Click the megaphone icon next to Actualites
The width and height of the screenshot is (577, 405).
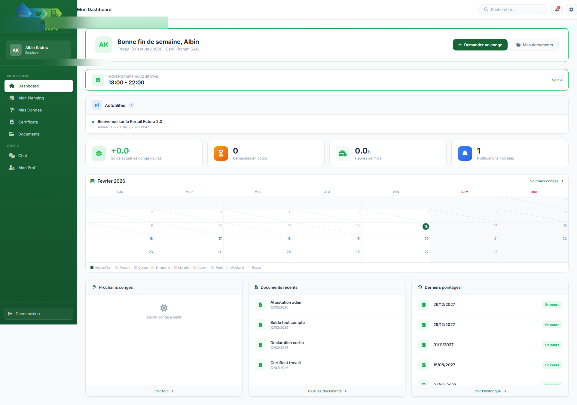(x=97, y=105)
